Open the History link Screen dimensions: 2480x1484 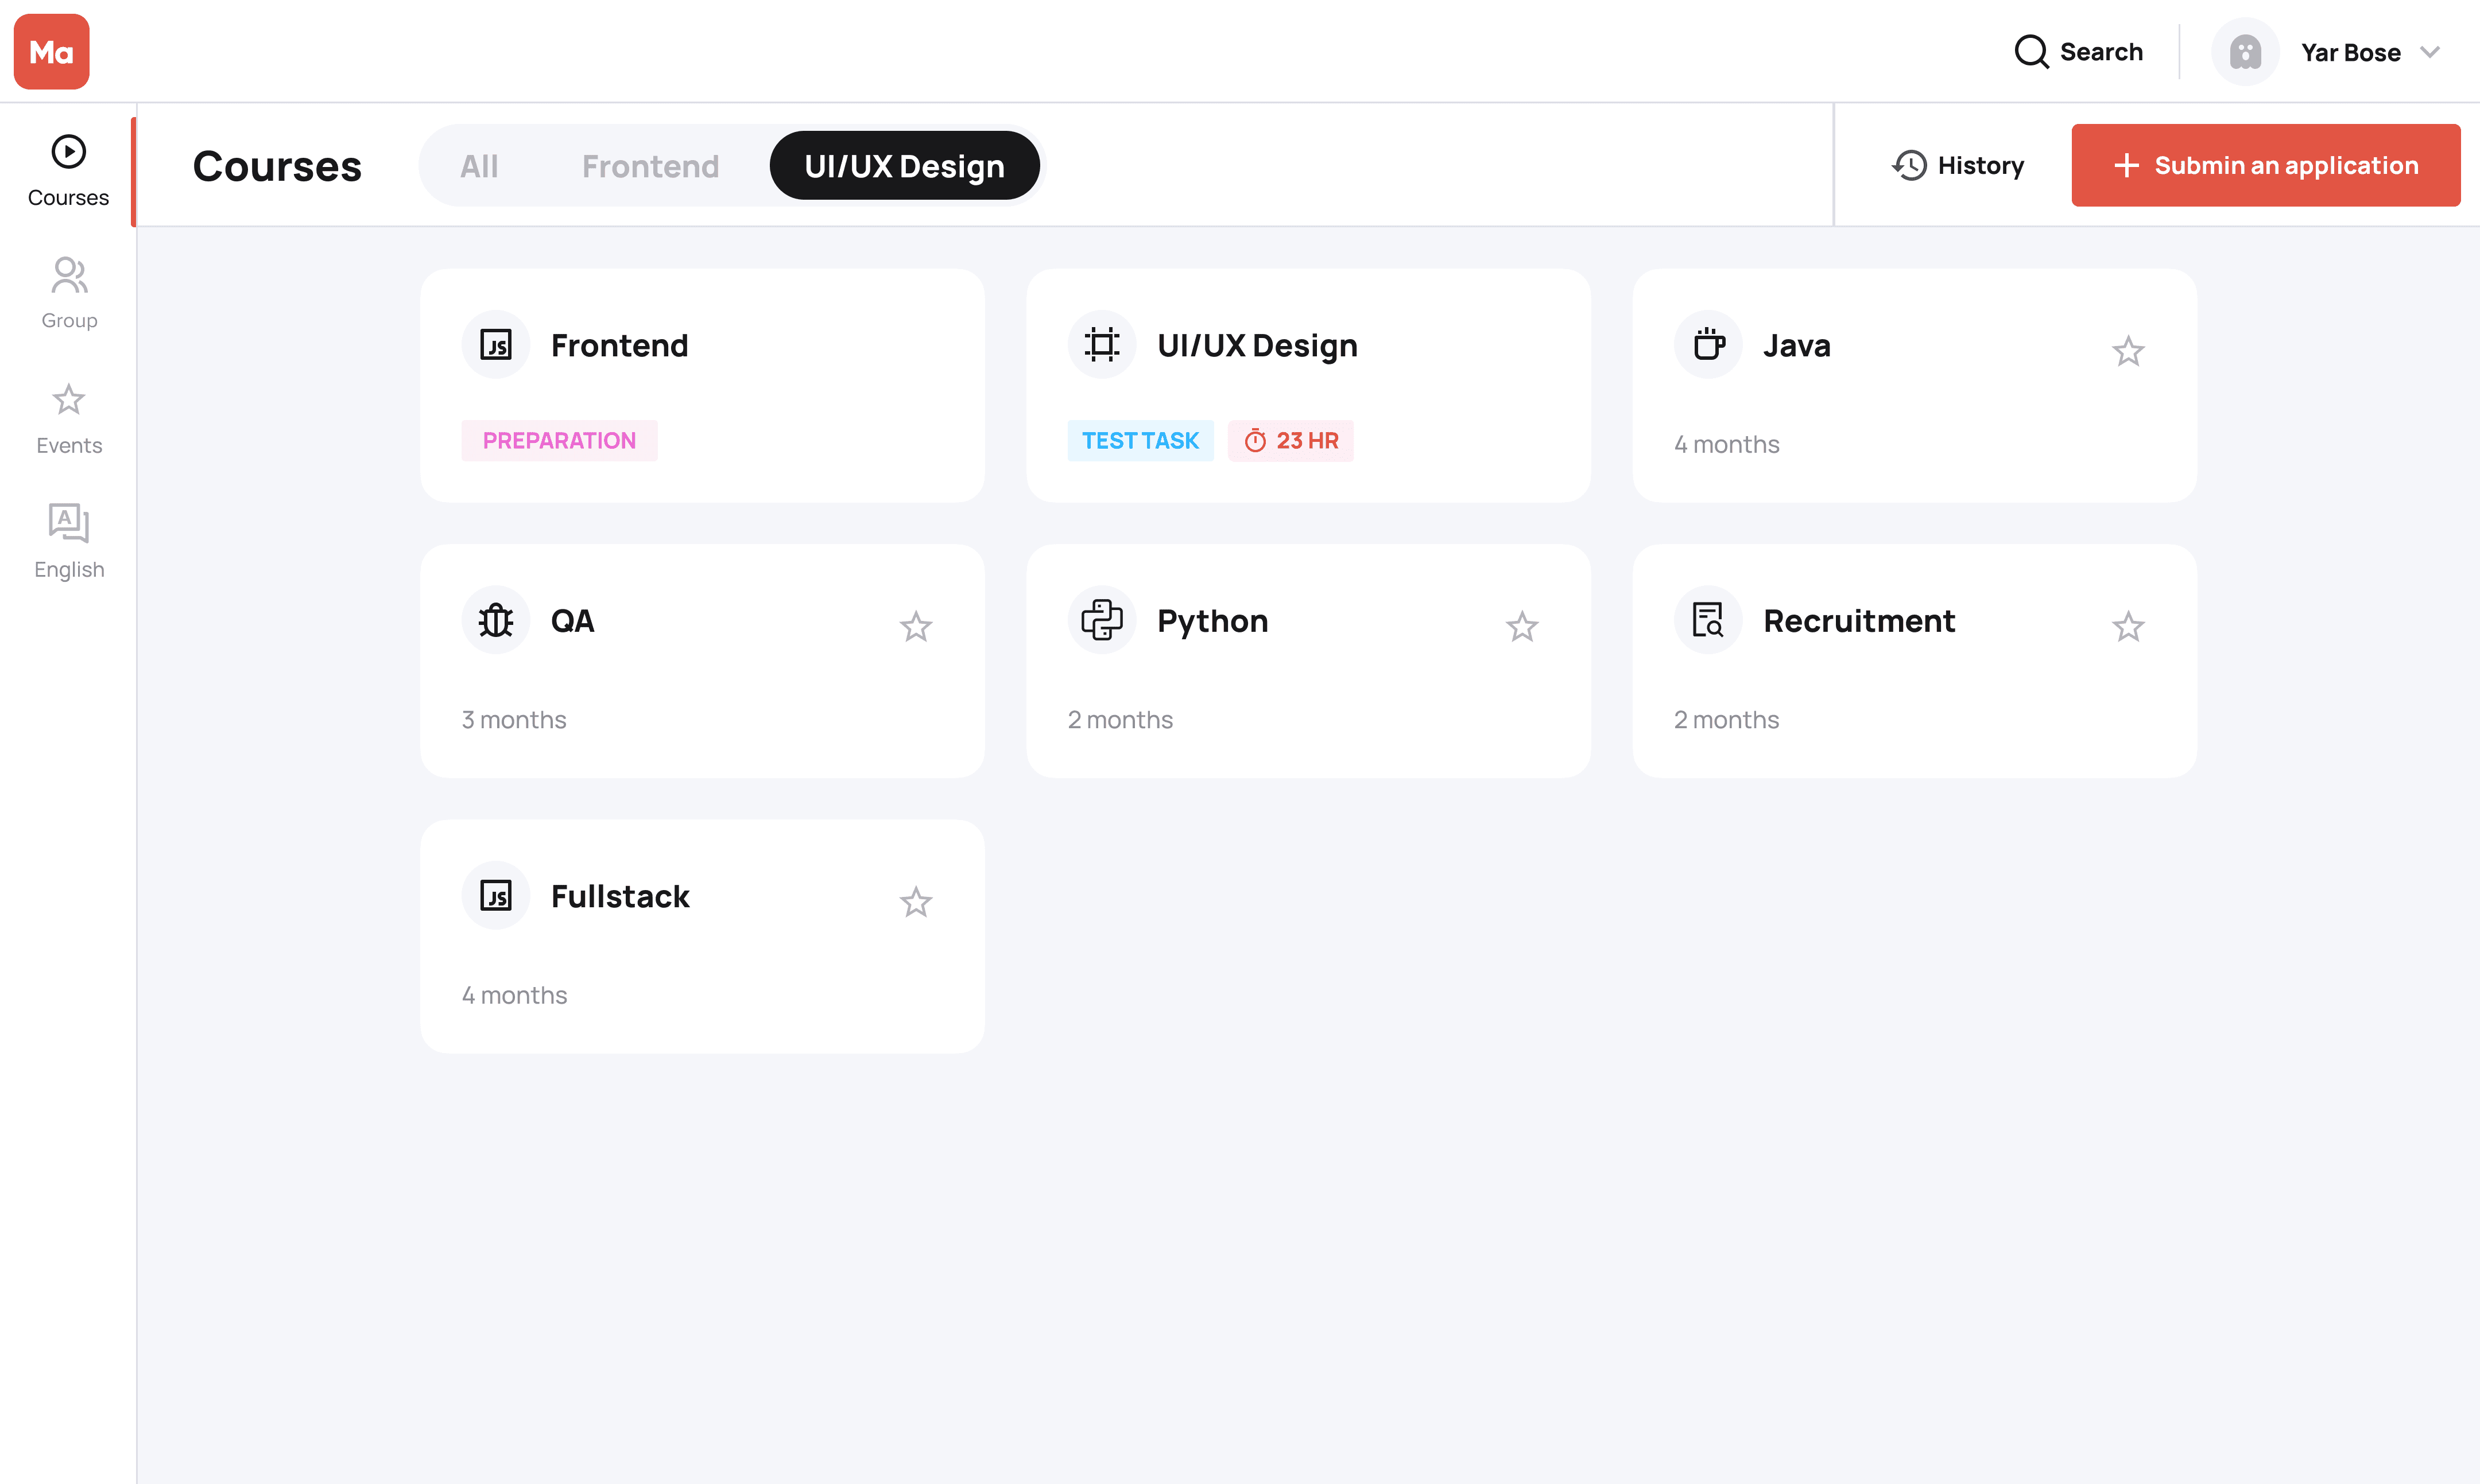[1958, 166]
